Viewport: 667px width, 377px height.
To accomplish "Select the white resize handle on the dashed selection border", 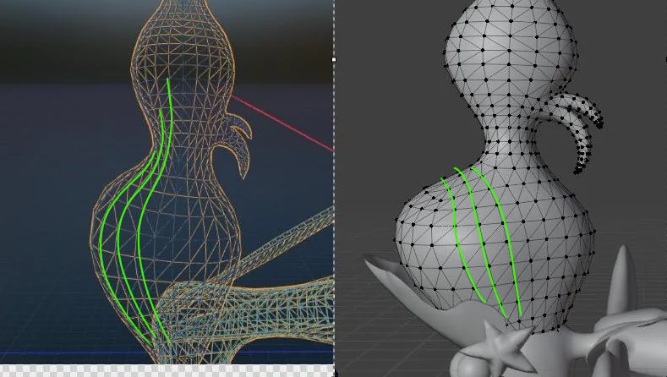I will 334,59.
